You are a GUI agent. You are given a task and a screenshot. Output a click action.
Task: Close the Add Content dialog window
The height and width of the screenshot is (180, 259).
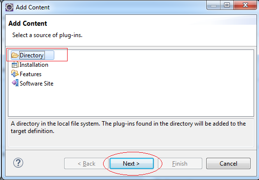(x=245, y=5)
